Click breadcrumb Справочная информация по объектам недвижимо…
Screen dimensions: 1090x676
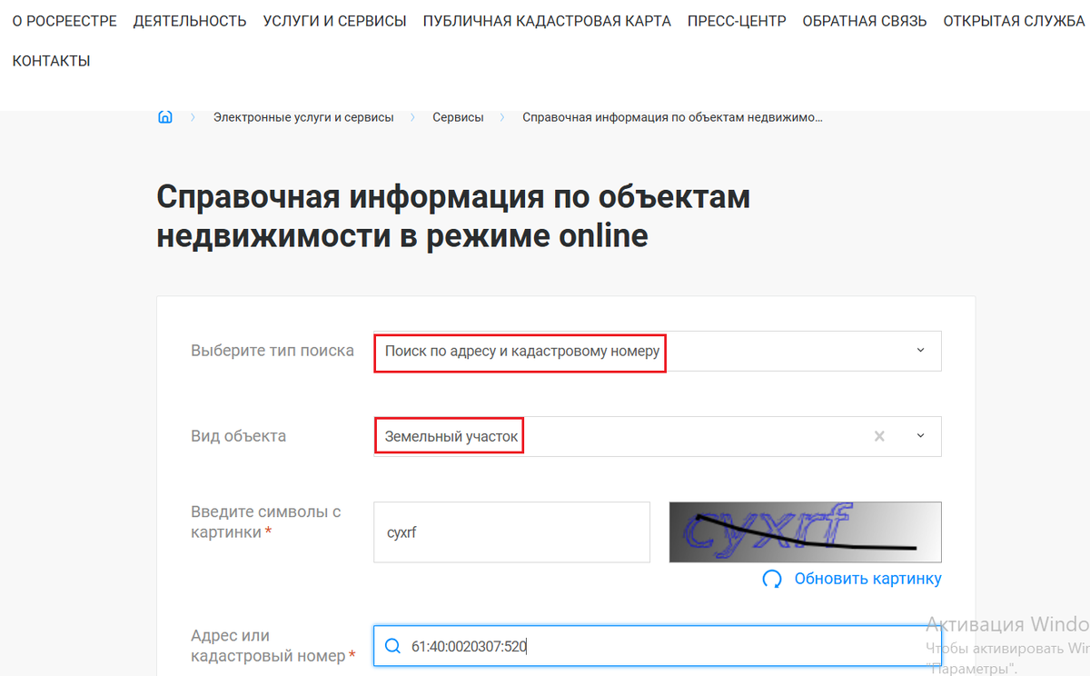673,117
